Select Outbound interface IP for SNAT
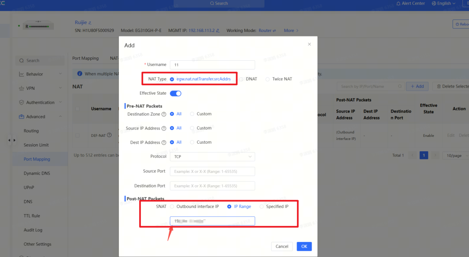469x257 pixels. click(172, 207)
